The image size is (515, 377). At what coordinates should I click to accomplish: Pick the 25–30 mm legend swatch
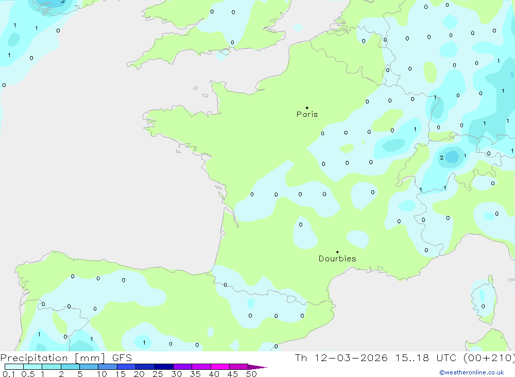164,367
